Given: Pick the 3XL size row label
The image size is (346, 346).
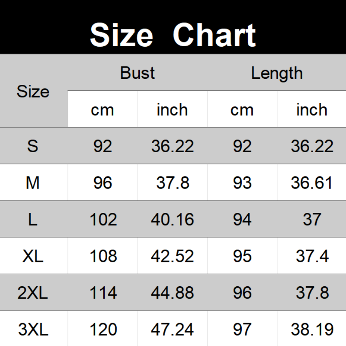Looking at the screenshot, I should (33, 330).
